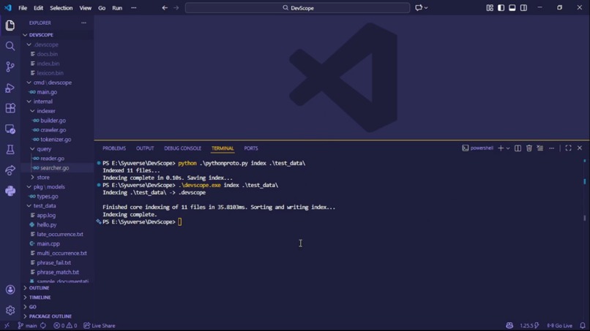590x331 pixels.
Task: Click the Explorer more actions ellipsis
Action: click(83, 23)
